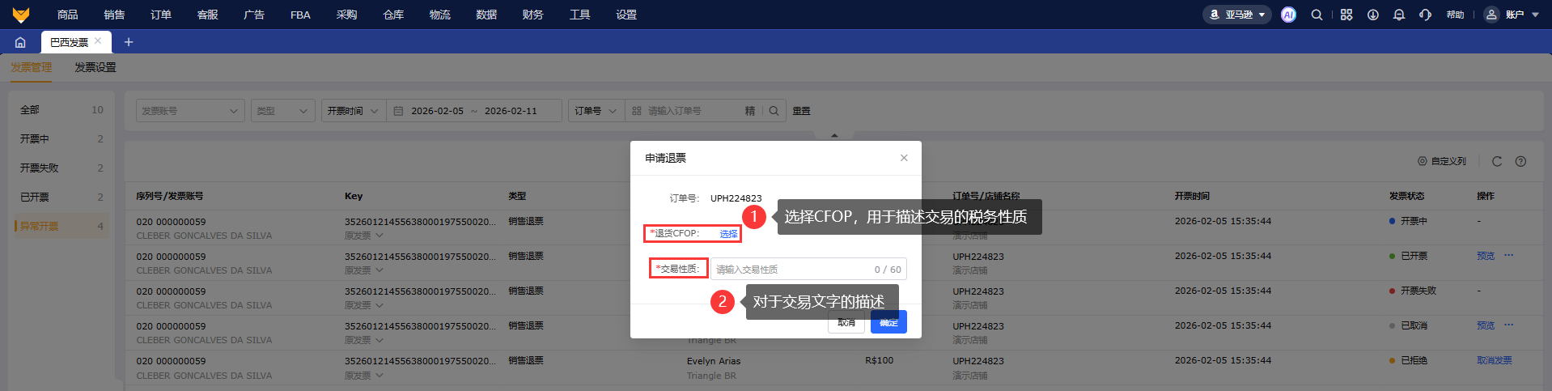Click 预览 in the 已取消 row
Viewport: 1552px width, 391px height.
pyautogui.click(x=1486, y=325)
